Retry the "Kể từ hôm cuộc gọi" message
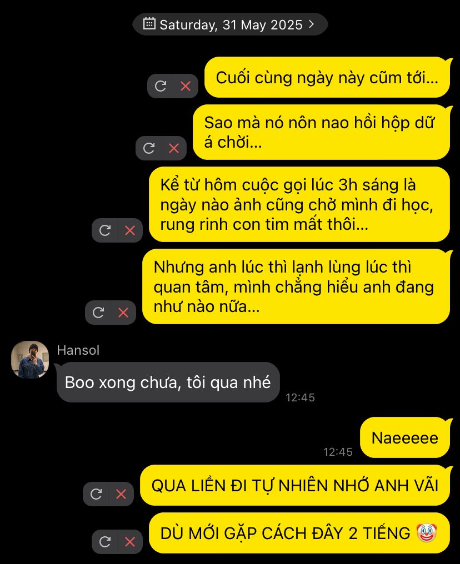The width and height of the screenshot is (460, 564). pos(105,230)
